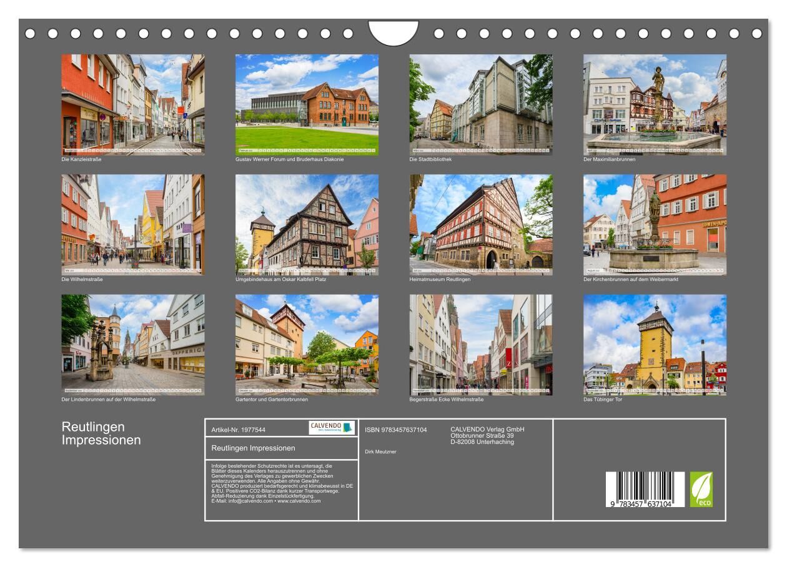This screenshot has width=787, height=567.
Task: Open the Heimatmuseum Reutlingen photo
Action: click(481, 224)
